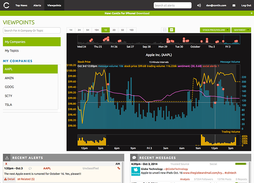The height and width of the screenshot is (183, 254).
Task: Click Mon 29 alert markers on overview
Action: (170, 41)
